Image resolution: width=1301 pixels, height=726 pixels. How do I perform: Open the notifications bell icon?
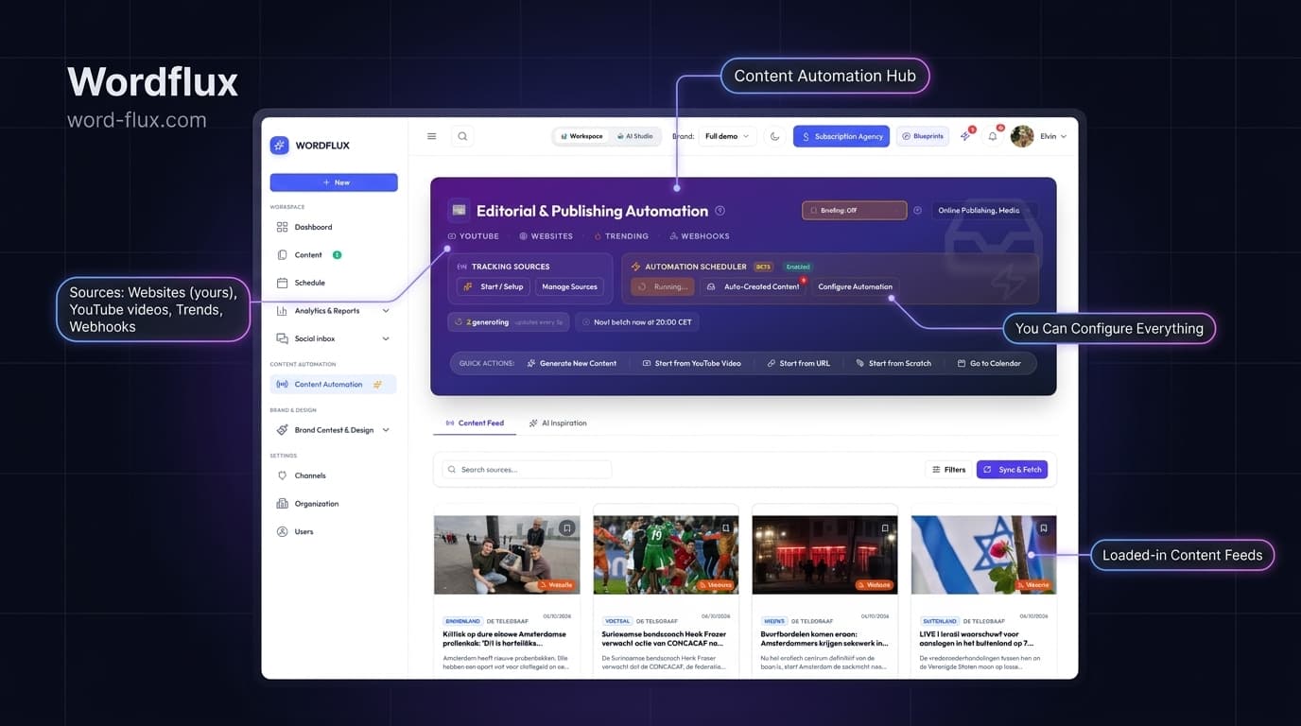tap(993, 136)
